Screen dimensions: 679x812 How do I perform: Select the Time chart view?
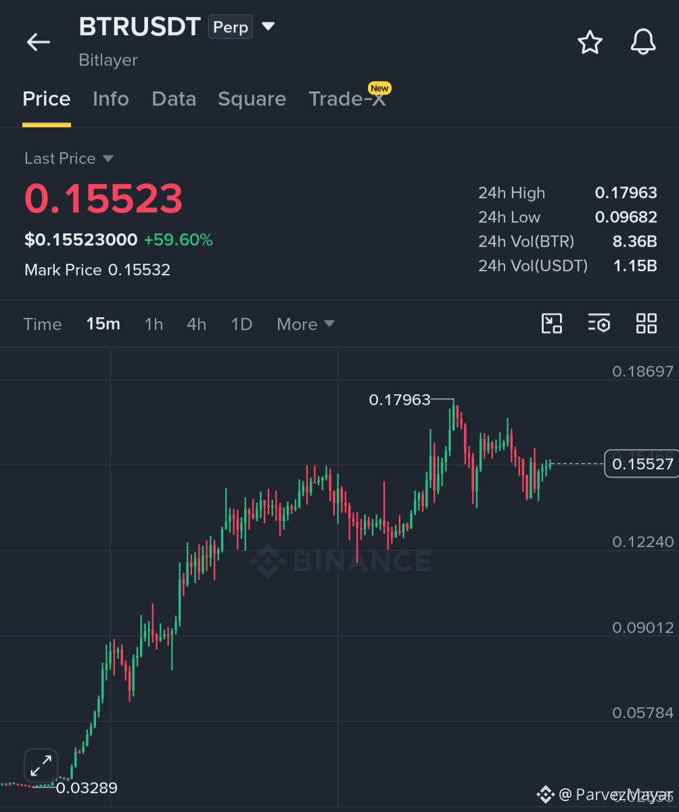point(43,325)
